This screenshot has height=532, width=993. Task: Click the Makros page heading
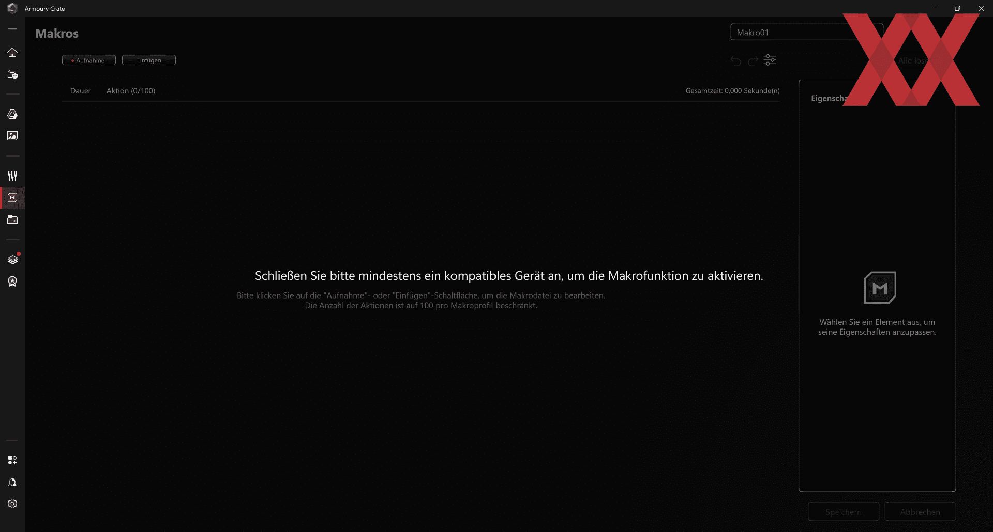pos(57,34)
